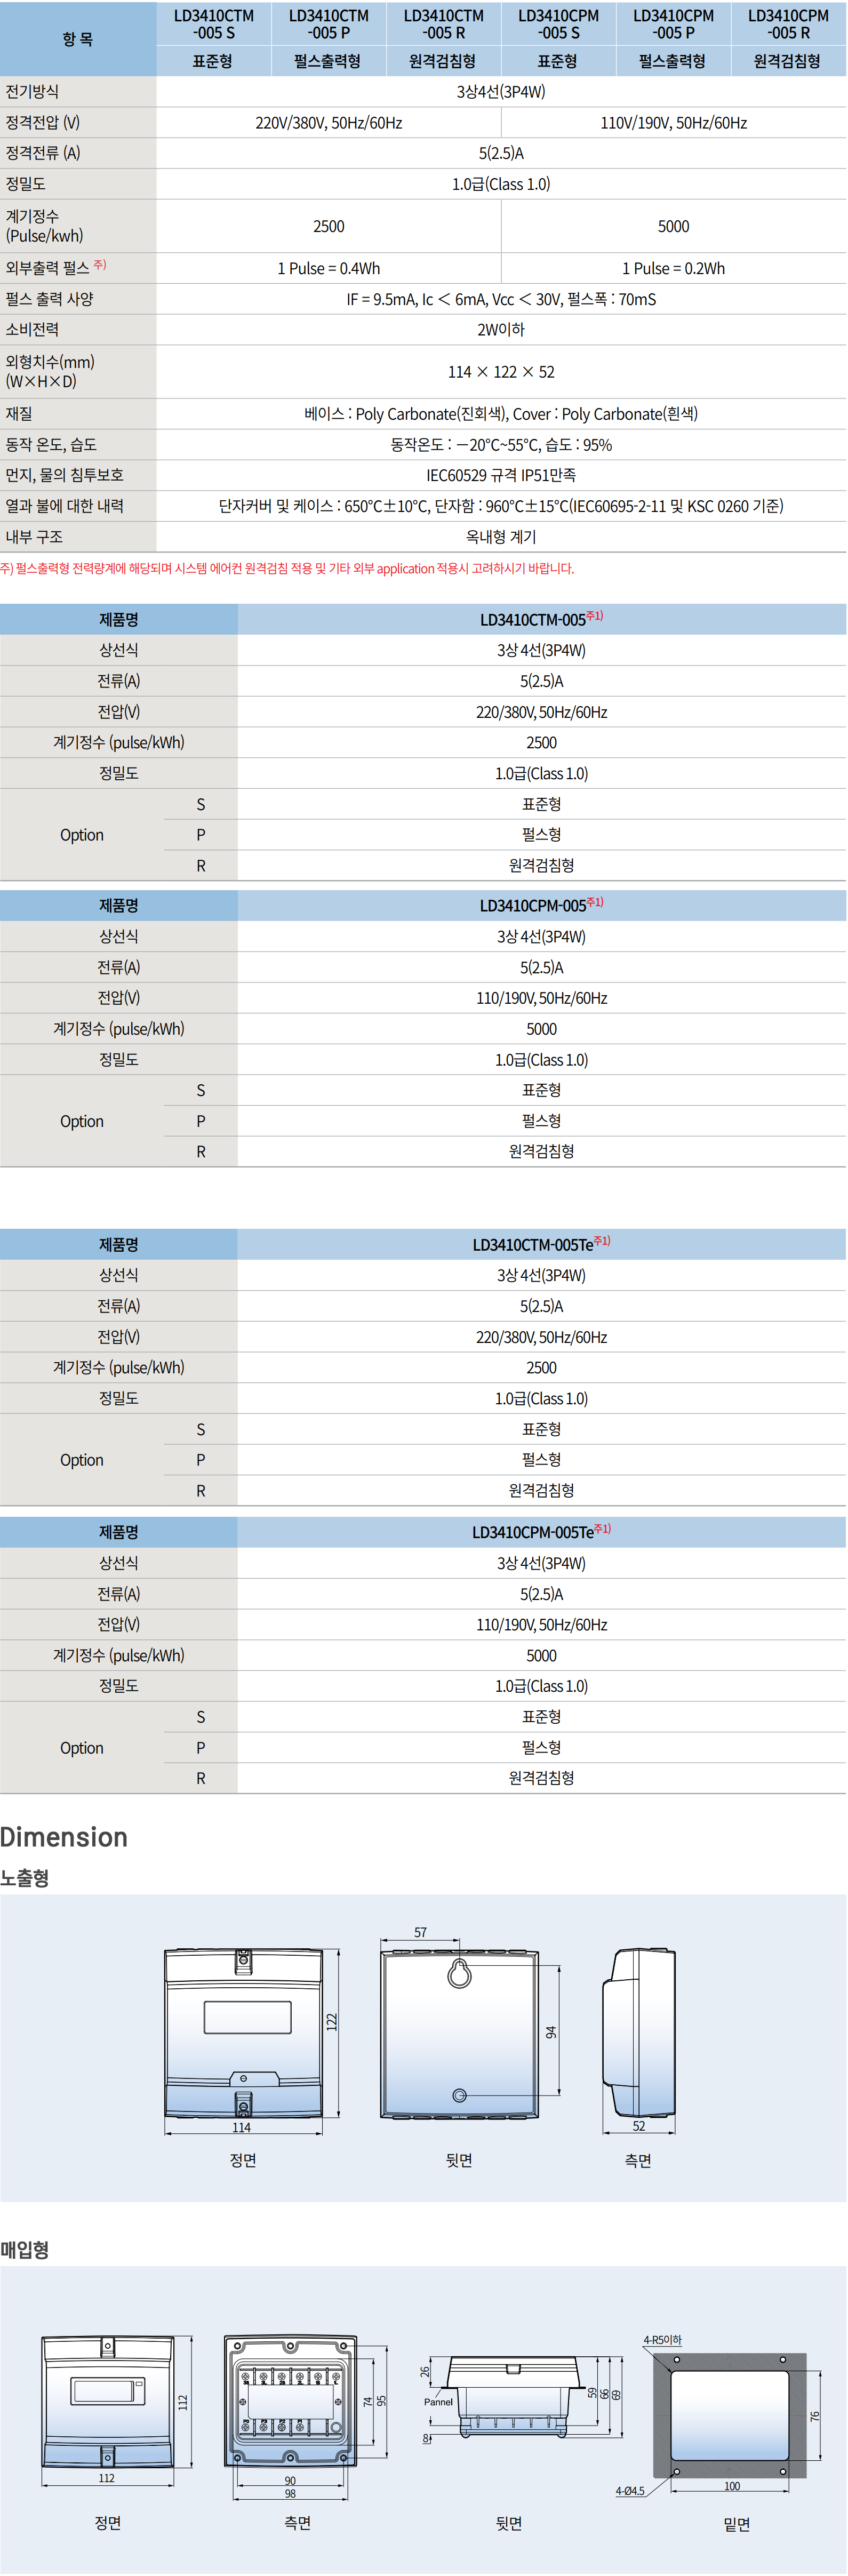Image resolution: width=848 pixels, height=2576 pixels.
Task: Click the 노출형 subsection heading
Action: click(25, 1878)
